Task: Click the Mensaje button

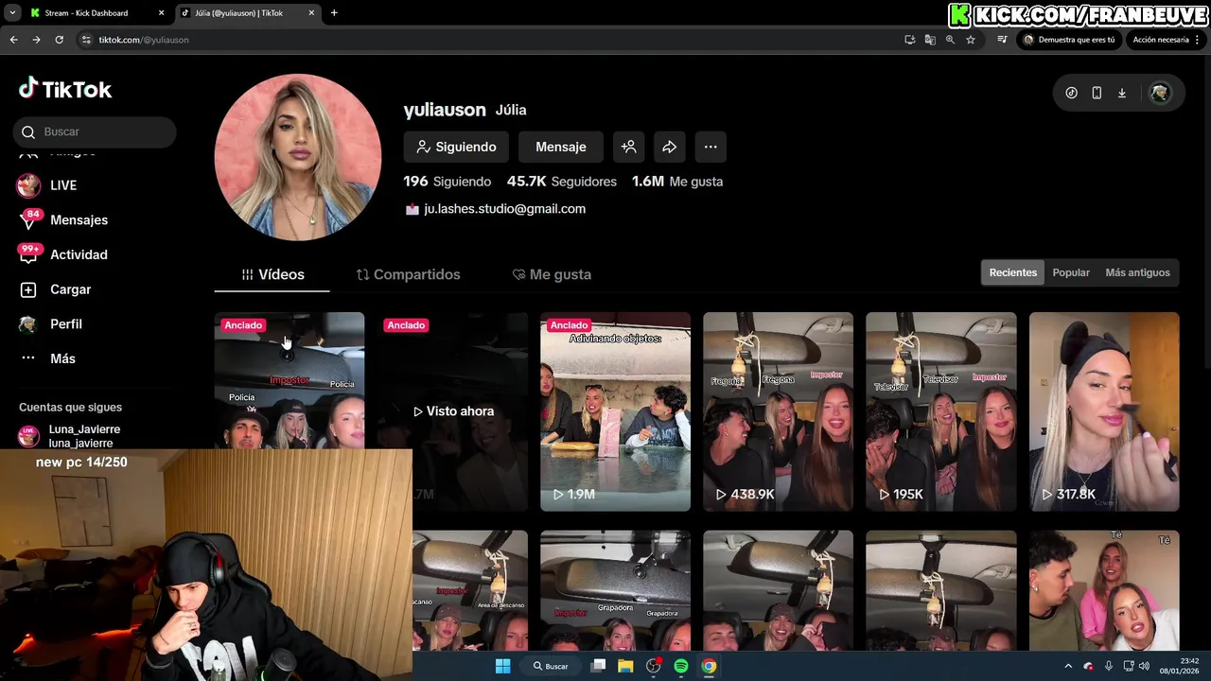Action: 561,147
